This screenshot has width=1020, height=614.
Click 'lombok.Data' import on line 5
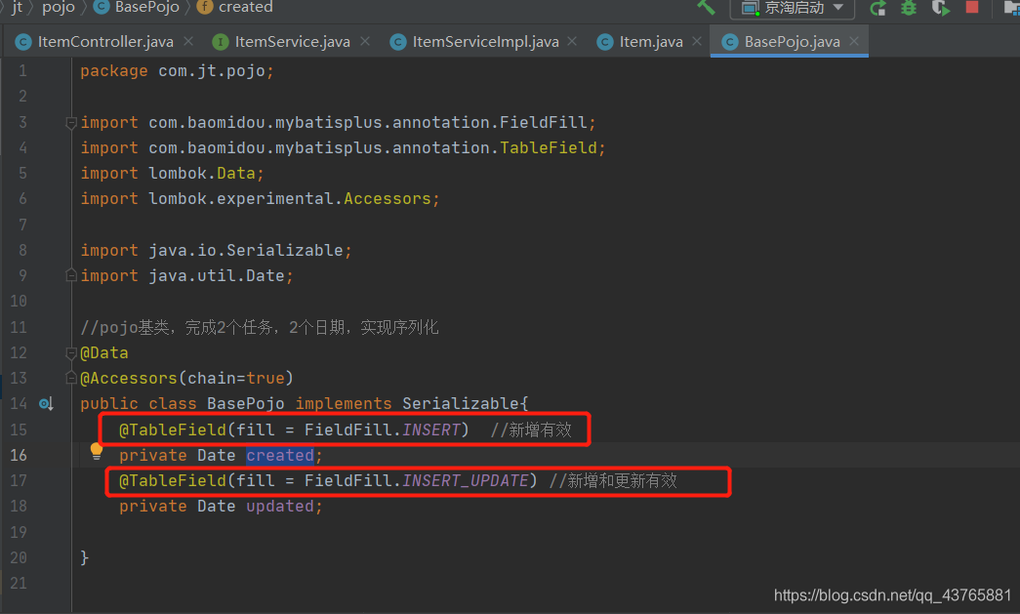202,173
